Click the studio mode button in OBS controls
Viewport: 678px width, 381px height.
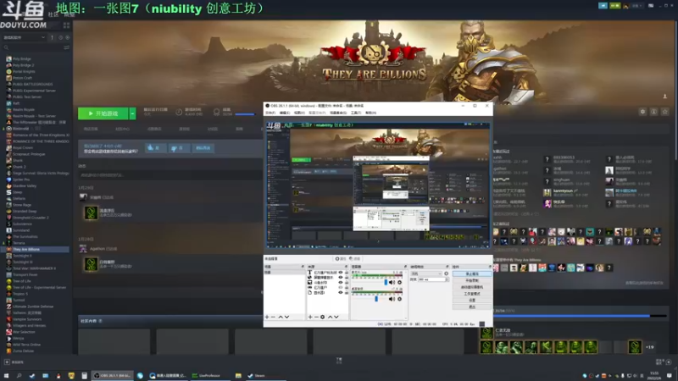tap(472, 294)
